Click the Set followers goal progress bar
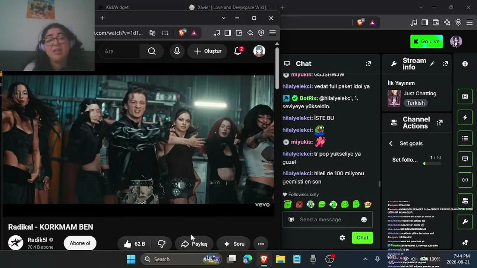 tap(432, 163)
